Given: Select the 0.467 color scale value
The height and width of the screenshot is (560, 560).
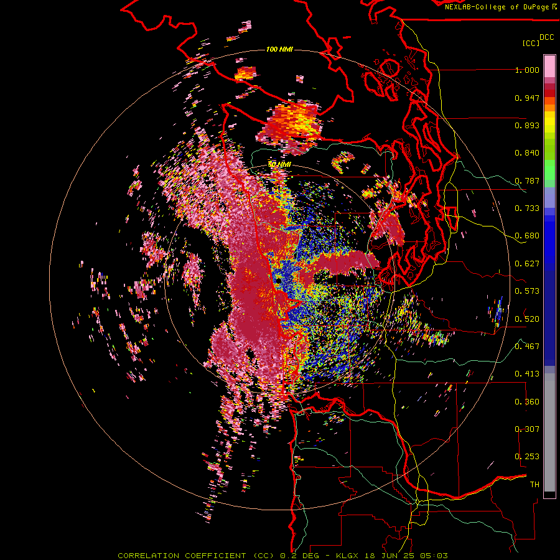Looking at the screenshot, I should pyautogui.click(x=527, y=347).
